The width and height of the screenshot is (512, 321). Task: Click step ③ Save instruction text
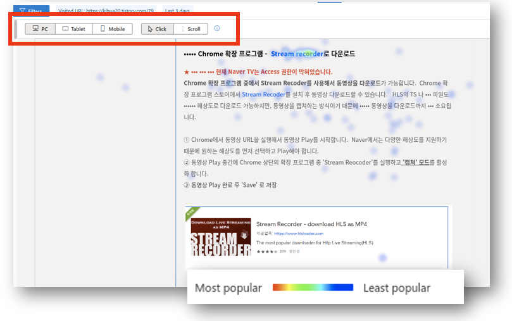point(230,185)
